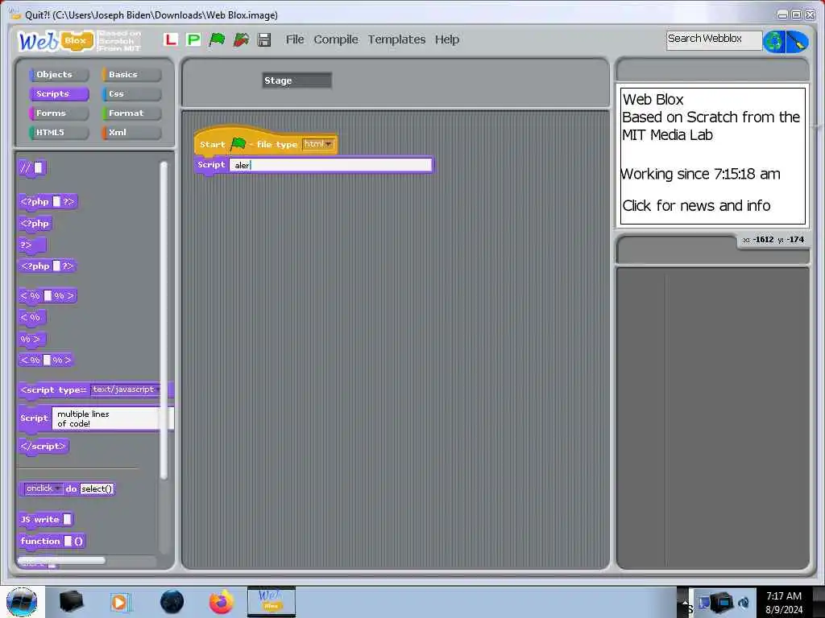Viewport: 825px width, 618px height.
Task: Click the palette horizontal scrollbar
Action: (x=61, y=561)
